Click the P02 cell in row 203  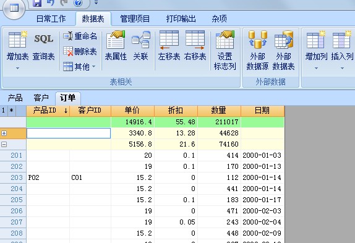point(48,177)
